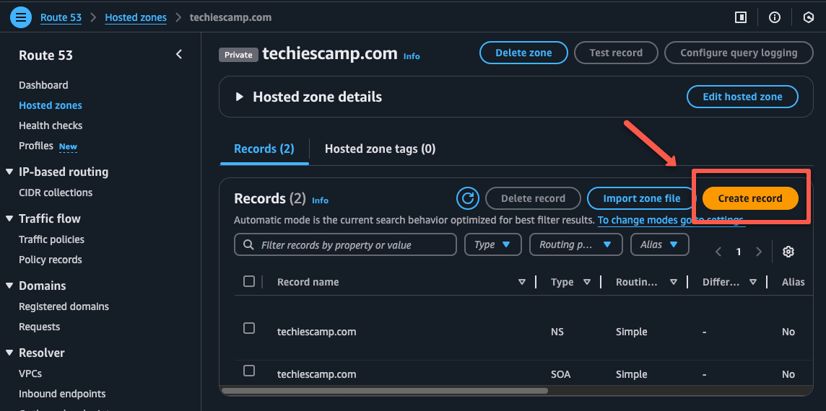826x411 pixels.
Task: Collapse the Traffic flow section
Action: [x=9, y=218]
